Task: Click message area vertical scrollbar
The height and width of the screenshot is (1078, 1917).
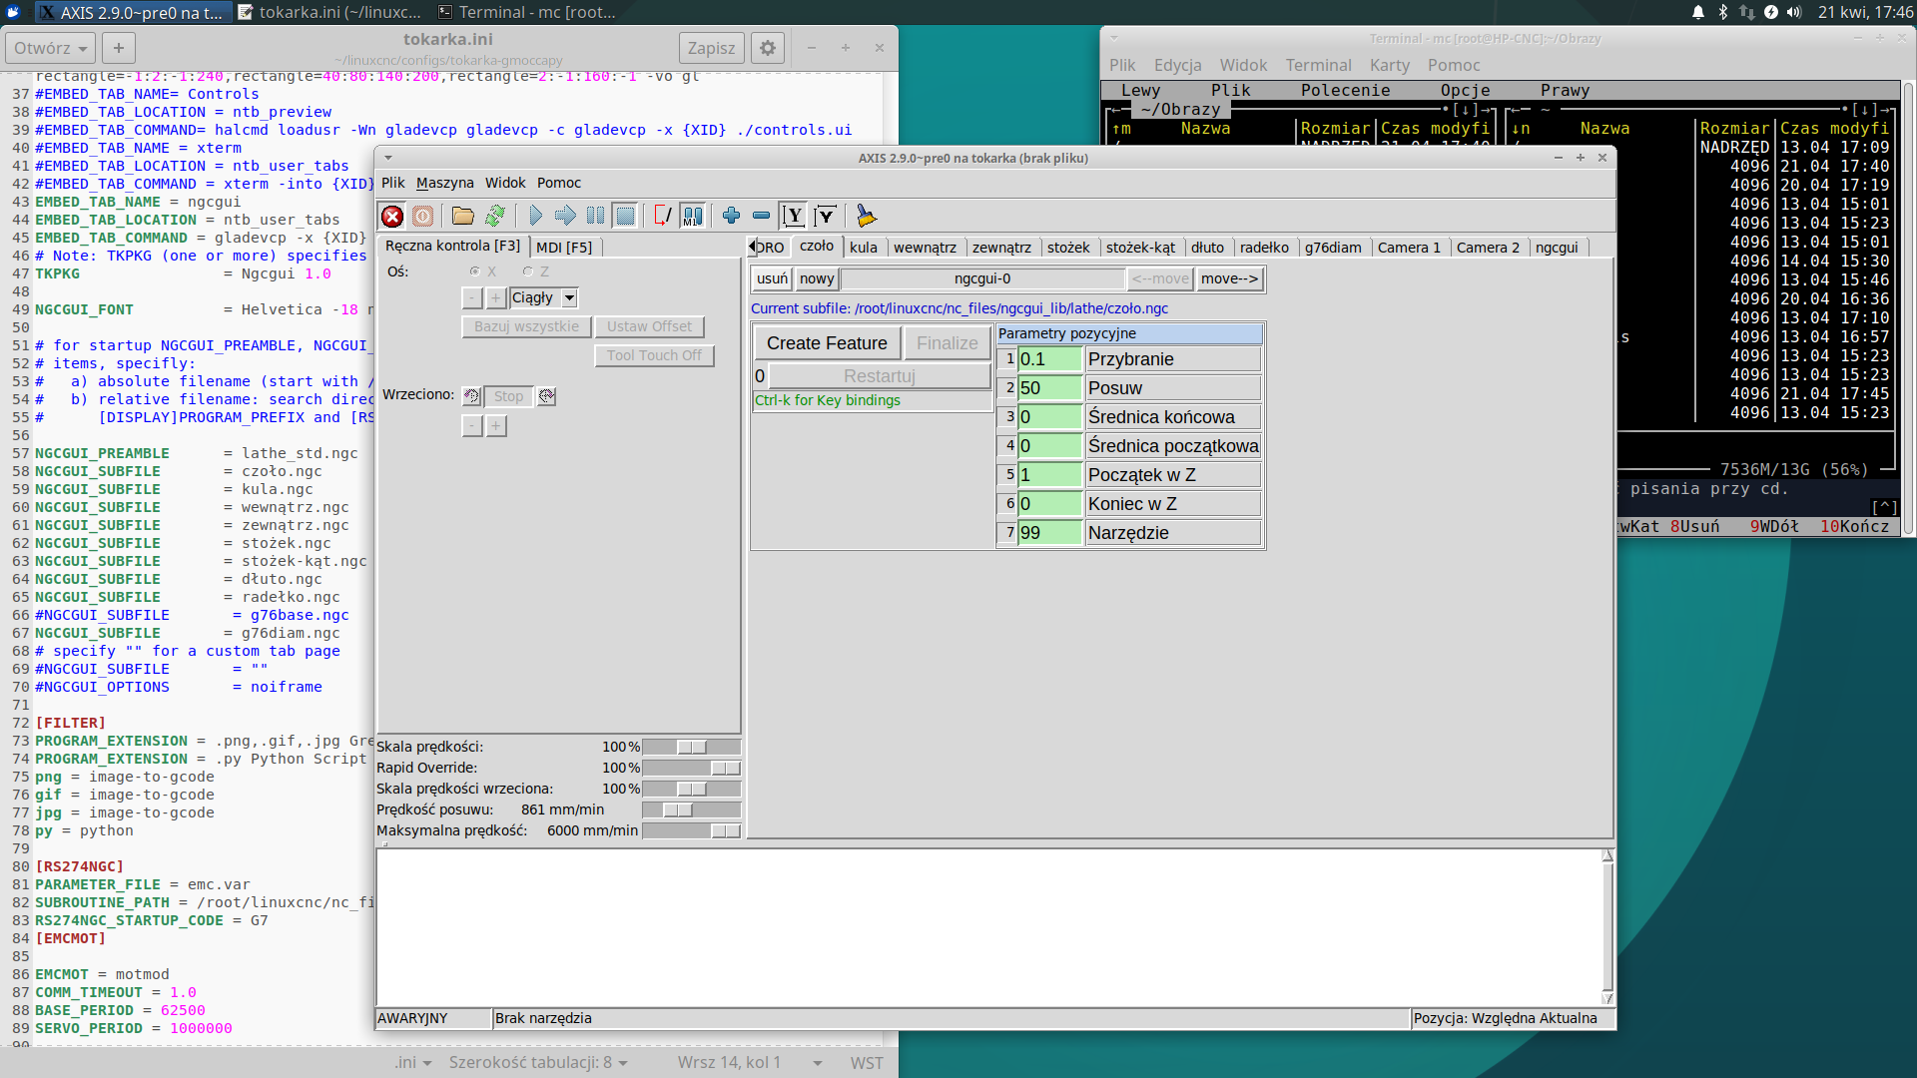Action: (x=1607, y=926)
